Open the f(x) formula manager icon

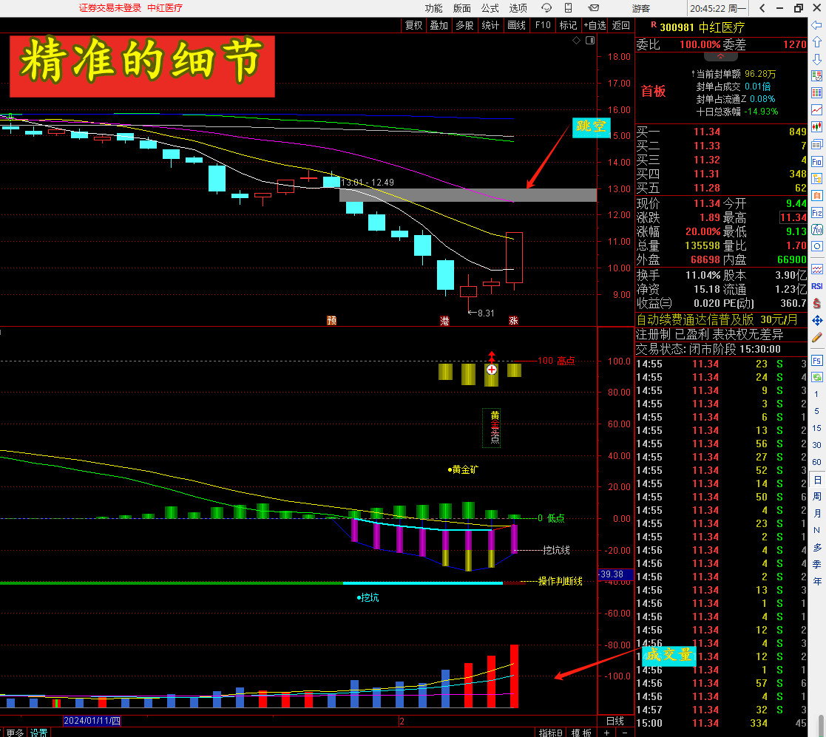(x=816, y=229)
